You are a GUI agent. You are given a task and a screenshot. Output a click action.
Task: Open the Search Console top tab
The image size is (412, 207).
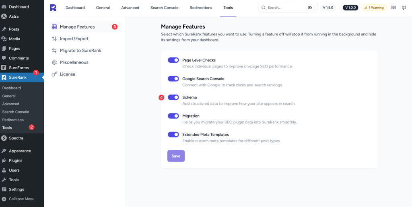point(164,8)
